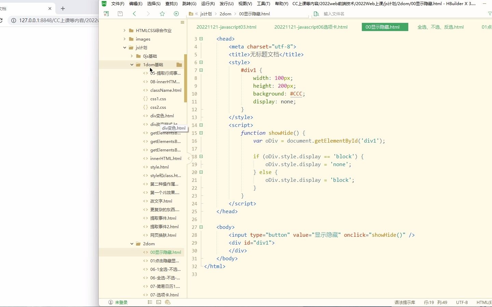This screenshot has height=307, width=492.
Task: Click the filter funnel icon
Action: tap(490, 14)
